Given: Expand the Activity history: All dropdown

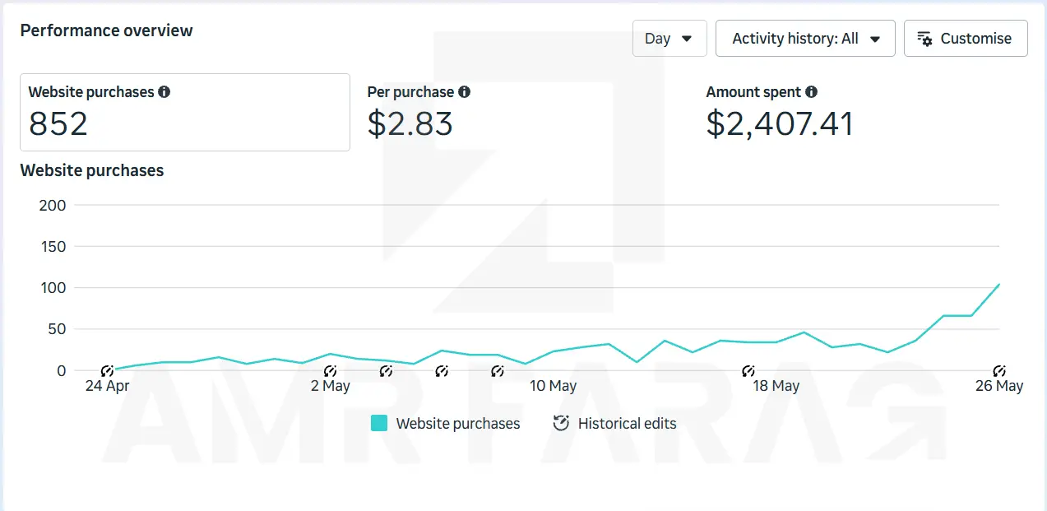Looking at the screenshot, I should click(805, 39).
